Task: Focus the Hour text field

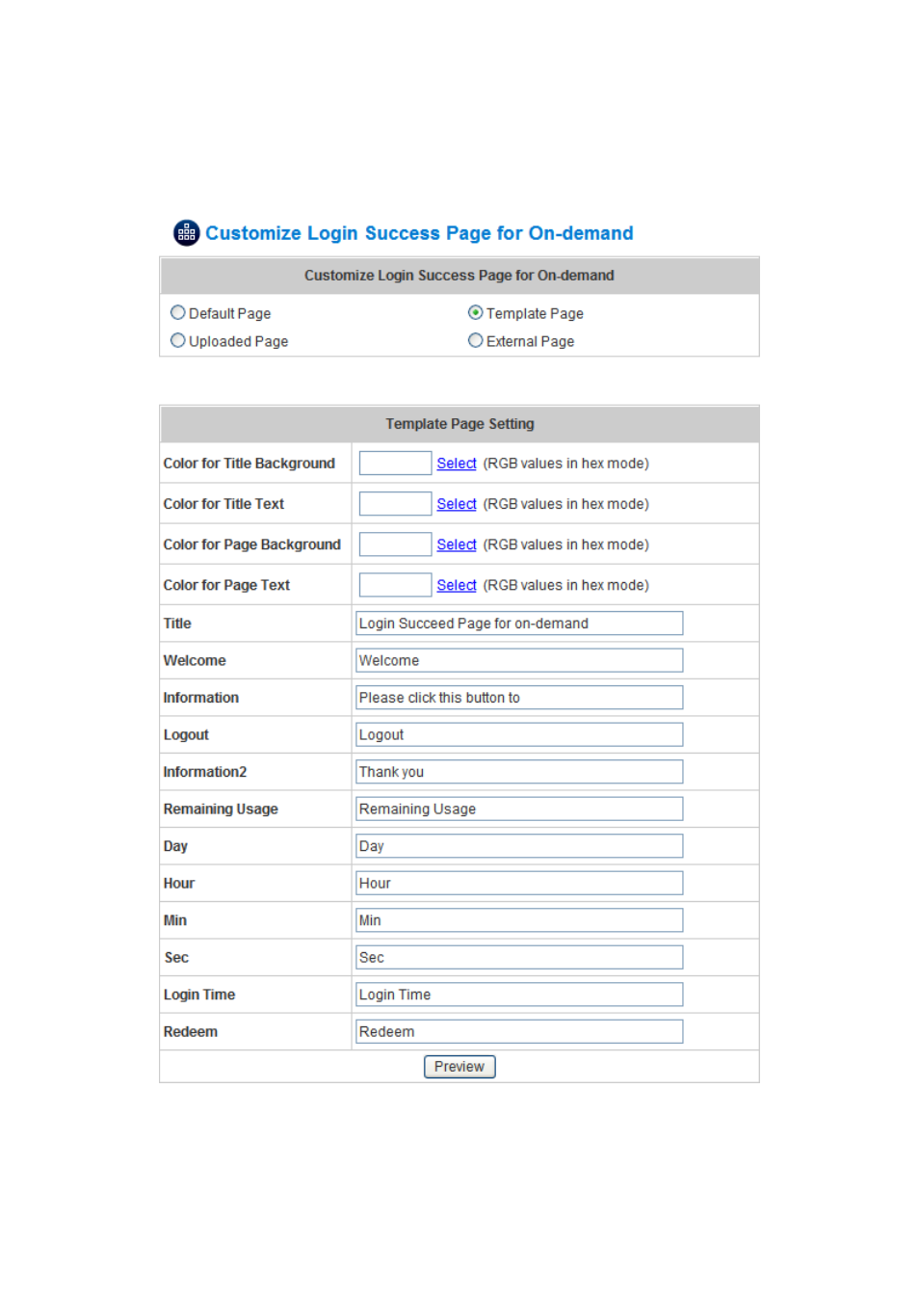Action: (x=519, y=883)
